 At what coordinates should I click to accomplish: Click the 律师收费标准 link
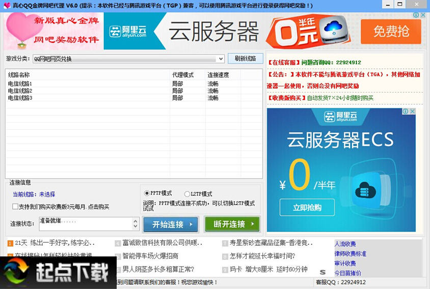(x=351, y=254)
